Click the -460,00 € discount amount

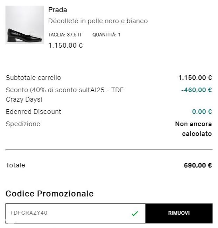pyautogui.click(x=196, y=90)
